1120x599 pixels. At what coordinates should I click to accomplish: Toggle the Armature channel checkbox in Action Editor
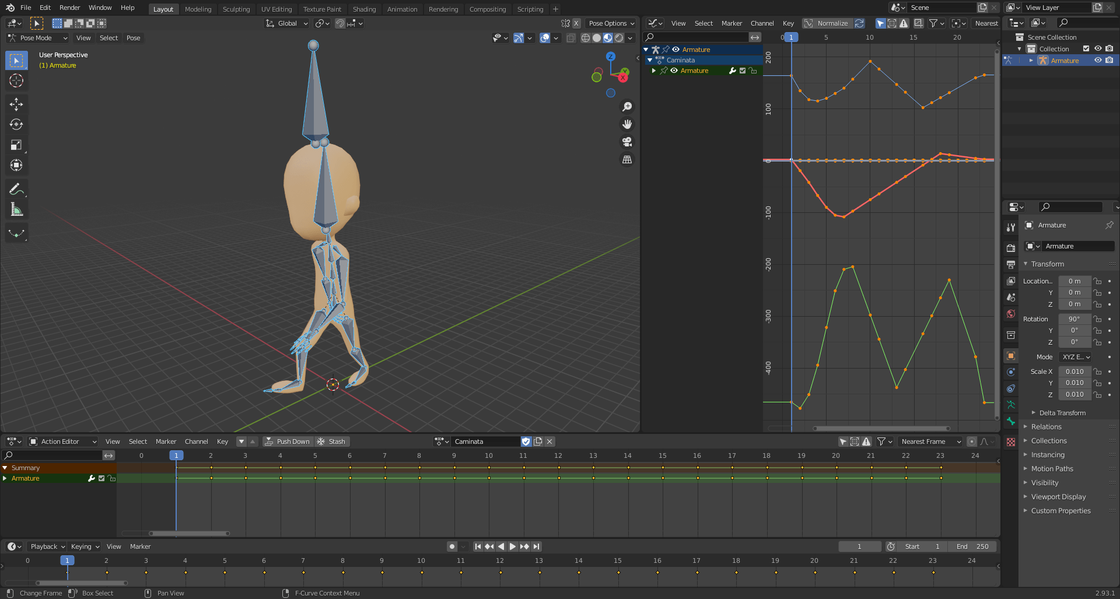click(101, 478)
